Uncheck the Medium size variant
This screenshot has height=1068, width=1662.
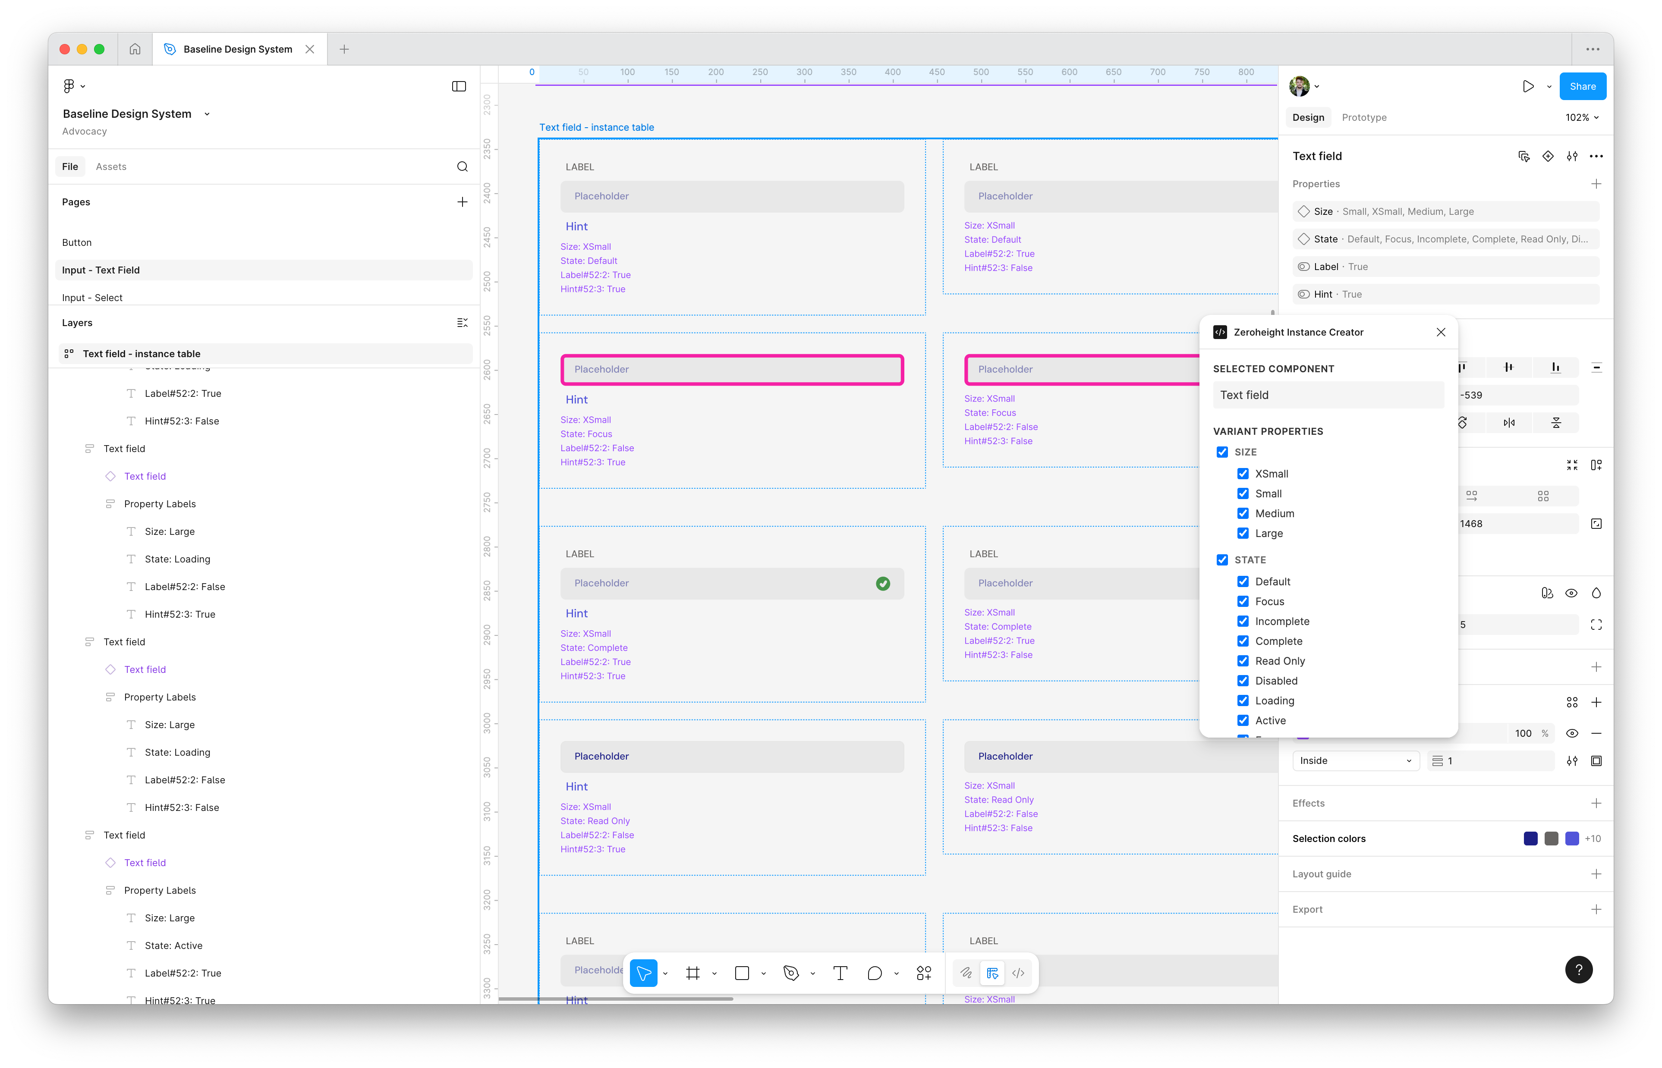click(1243, 513)
